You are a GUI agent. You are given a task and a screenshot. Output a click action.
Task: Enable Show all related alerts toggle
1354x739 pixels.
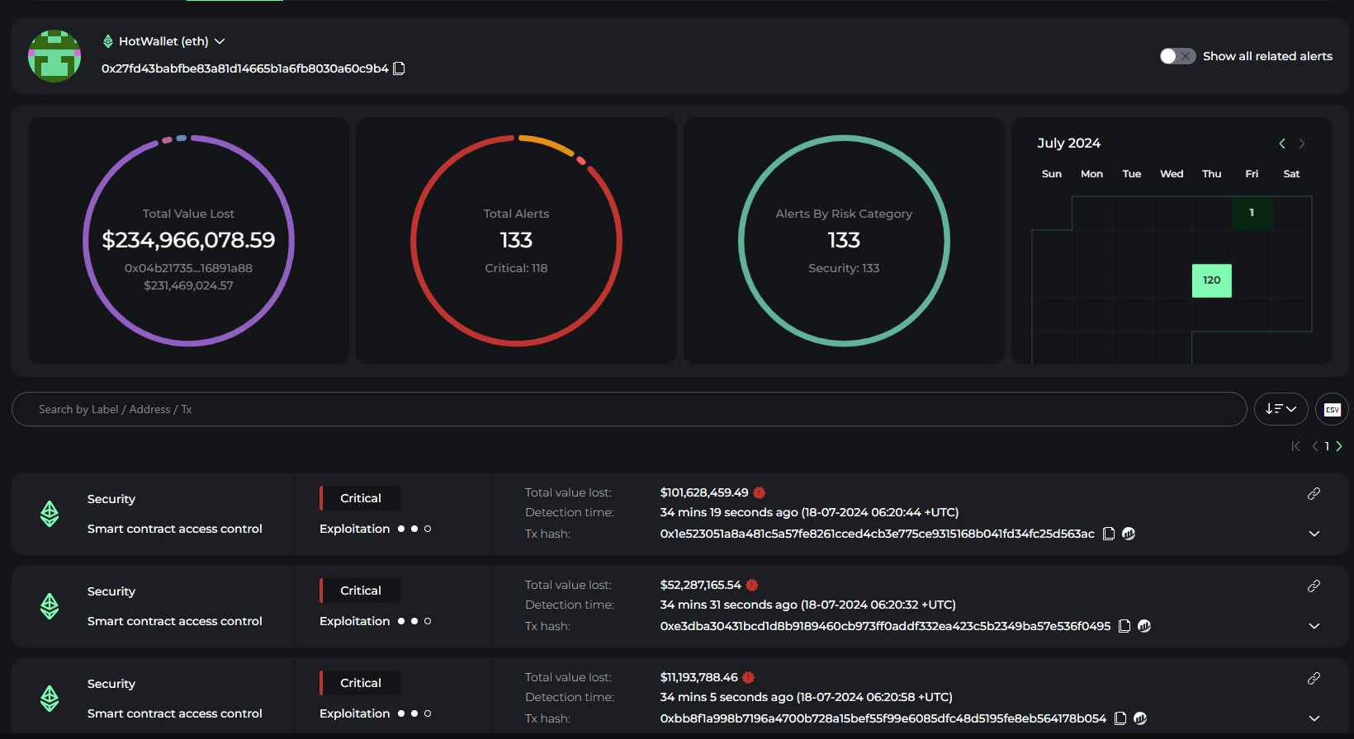(1177, 56)
